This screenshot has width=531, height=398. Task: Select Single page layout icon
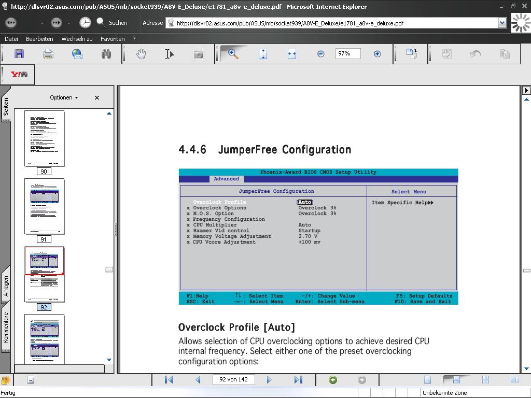[427, 380]
